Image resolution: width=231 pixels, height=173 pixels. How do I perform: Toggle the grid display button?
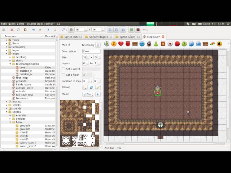(71, 30)
